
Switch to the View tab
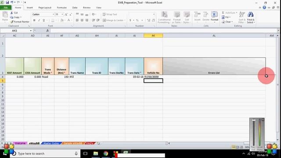[98, 8]
